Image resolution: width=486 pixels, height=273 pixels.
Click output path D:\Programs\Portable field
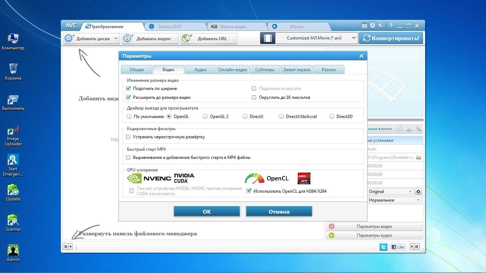coord(391,157)
